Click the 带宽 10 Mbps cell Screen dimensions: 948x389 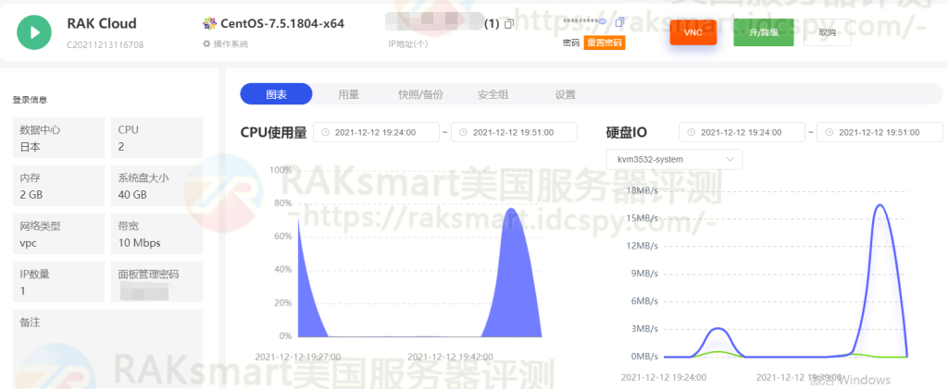(x=156, y=234)
